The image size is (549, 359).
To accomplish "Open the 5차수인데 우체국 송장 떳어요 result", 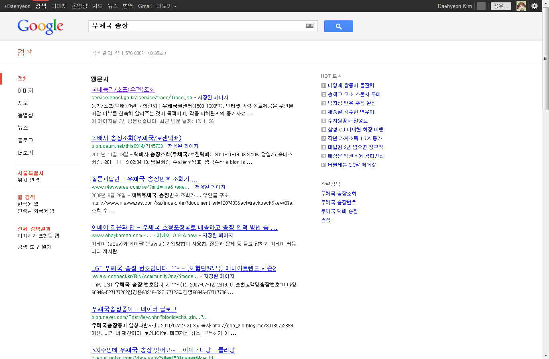I will pyautogui.click(x=163, y=350).
